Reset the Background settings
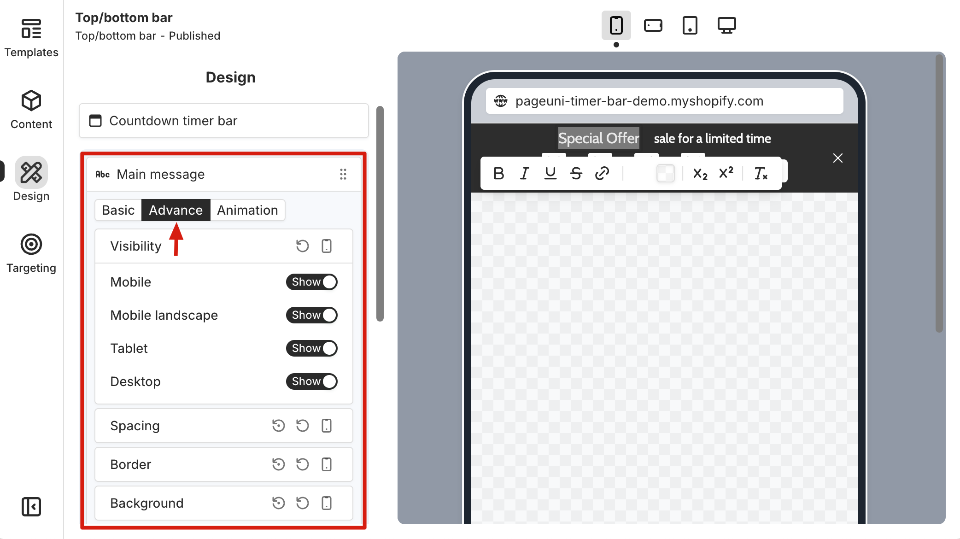The height and width of the screenshot is (539, 960). tap(303, 503)
